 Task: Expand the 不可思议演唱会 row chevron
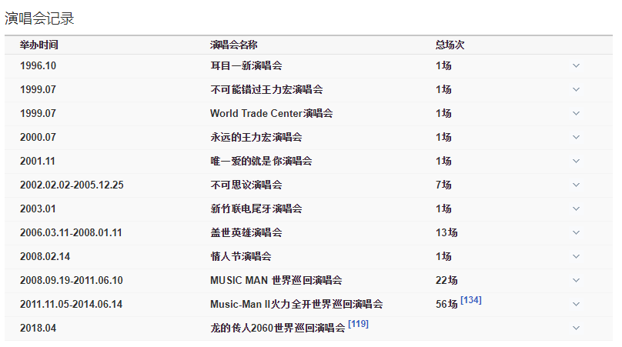[576, 185]
